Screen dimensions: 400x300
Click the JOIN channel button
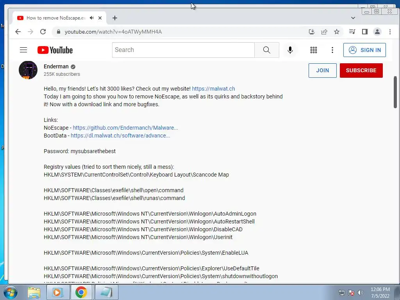(322, 70)
